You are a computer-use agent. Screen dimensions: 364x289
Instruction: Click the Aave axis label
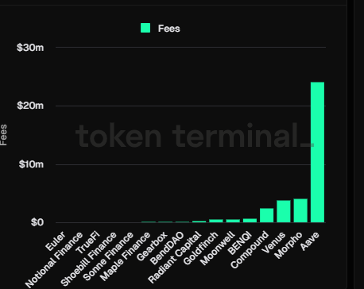point(310,241)
